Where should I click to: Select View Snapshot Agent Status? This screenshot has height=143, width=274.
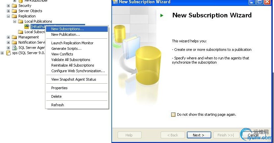(x=77, y=79)
